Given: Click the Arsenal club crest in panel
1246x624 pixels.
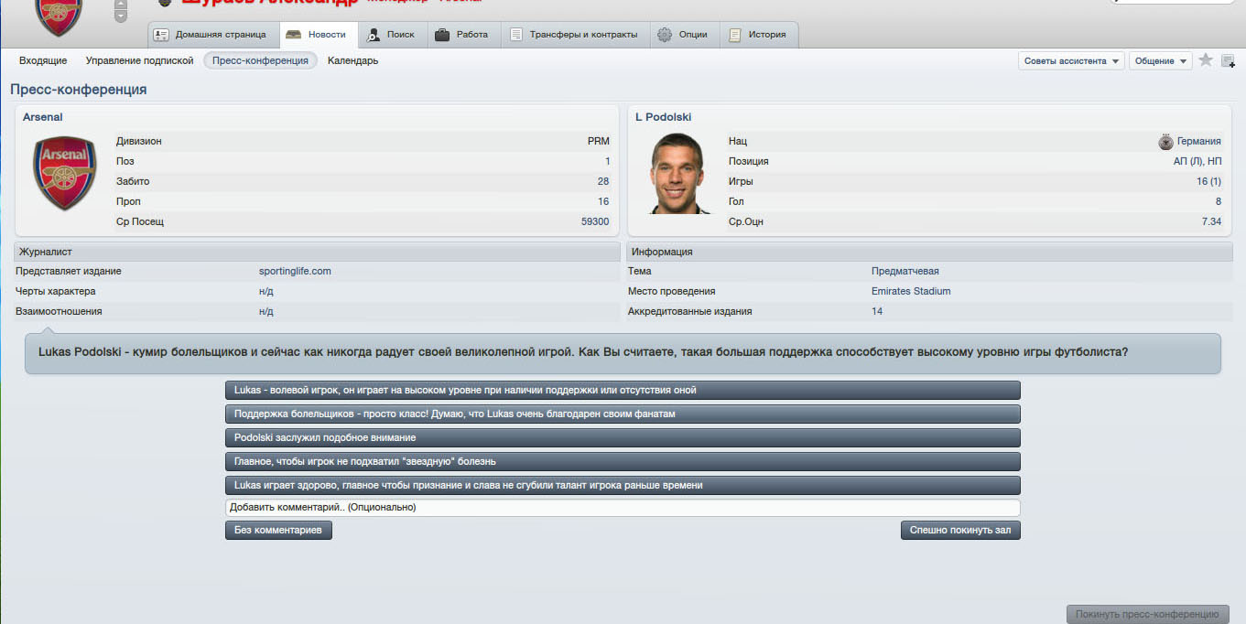Looking at the screenshot, I should (x=64, y=173).
